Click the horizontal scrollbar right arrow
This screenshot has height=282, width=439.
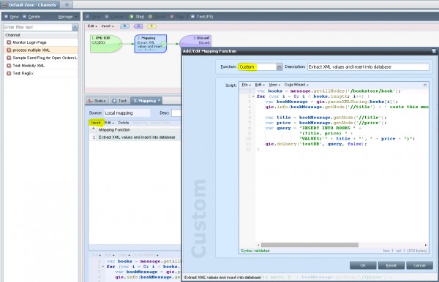[x=426, y=245]
